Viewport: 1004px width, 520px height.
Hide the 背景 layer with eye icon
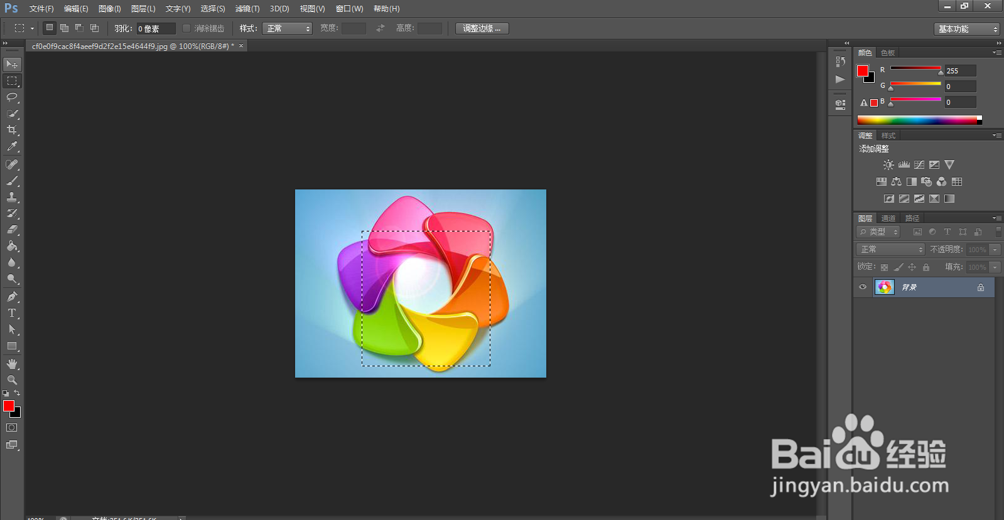pos(863,287)
